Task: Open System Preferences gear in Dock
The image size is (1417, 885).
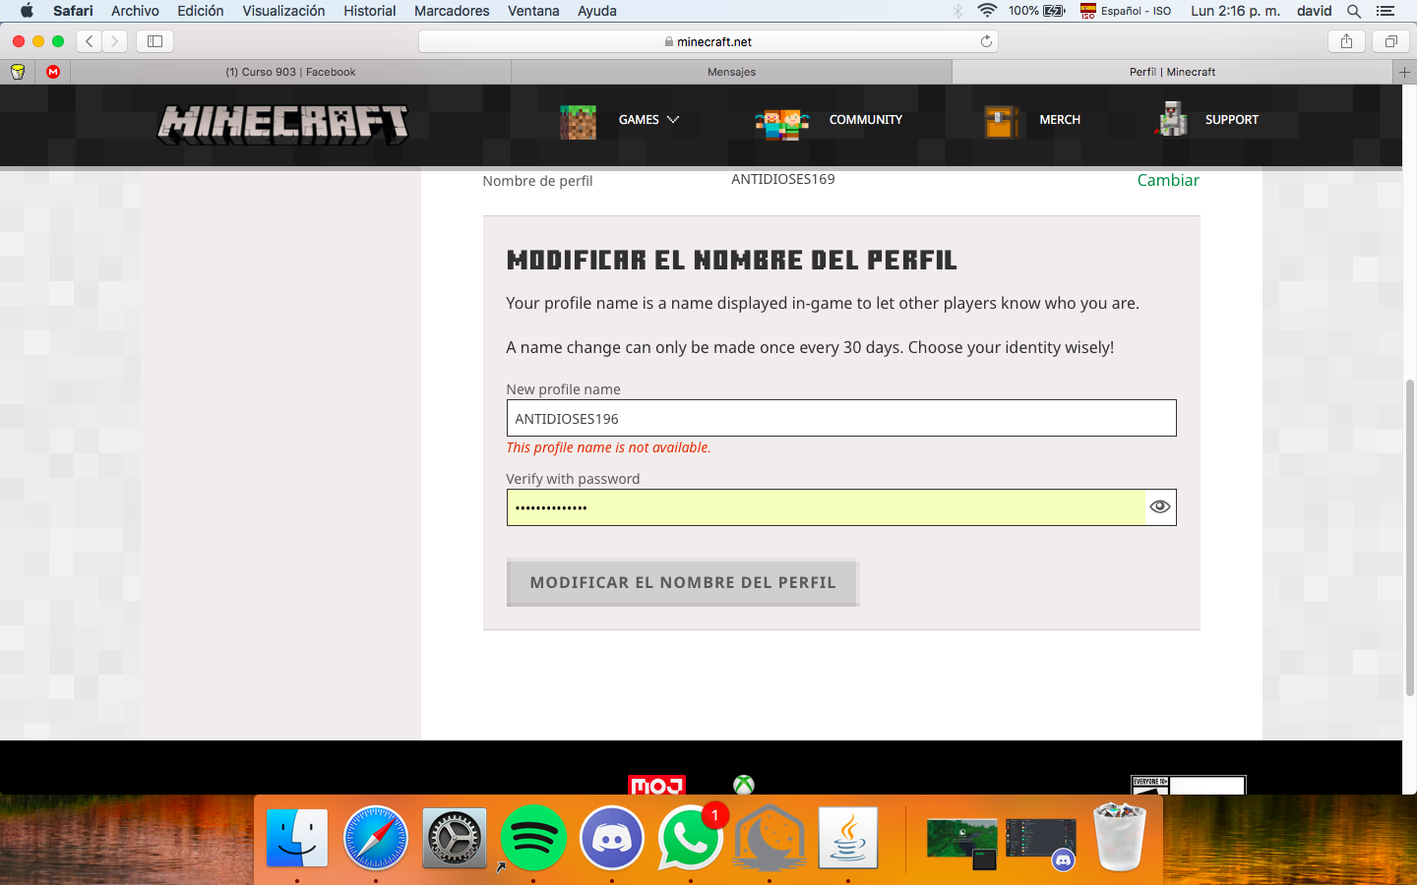Action: [x=455, y=839]
